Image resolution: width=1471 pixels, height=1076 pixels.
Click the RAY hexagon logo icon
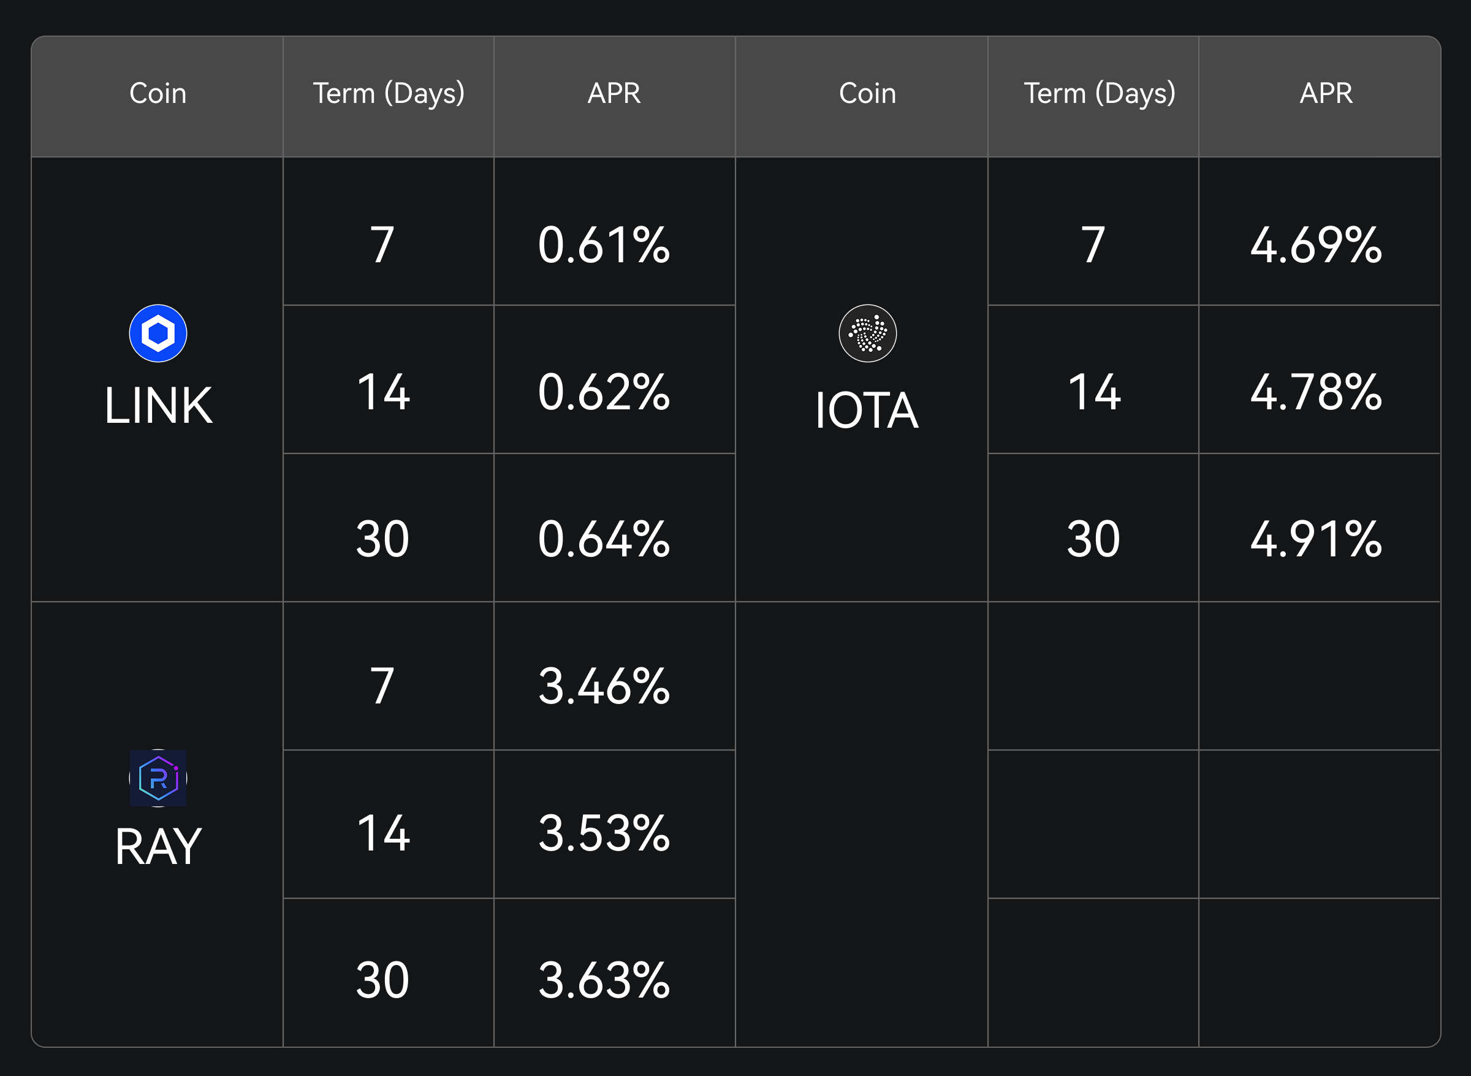158,778
